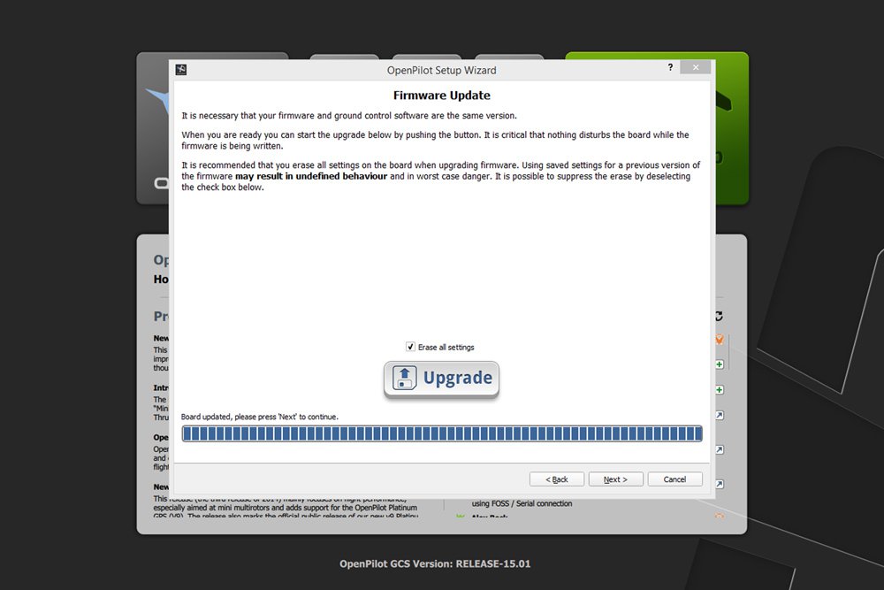884x590 pixels.
Task: Close the Setup Wizard dialog
Action: coord(695,67)
